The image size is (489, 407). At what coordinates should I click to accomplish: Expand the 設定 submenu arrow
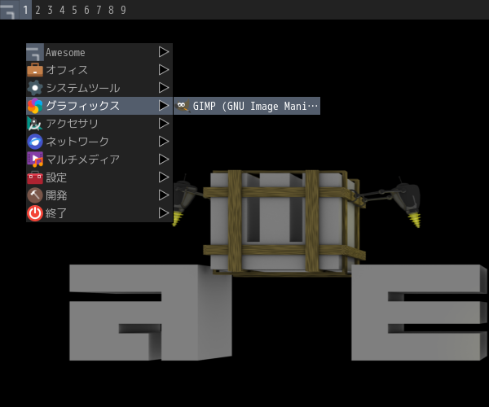tap(164, 177)
